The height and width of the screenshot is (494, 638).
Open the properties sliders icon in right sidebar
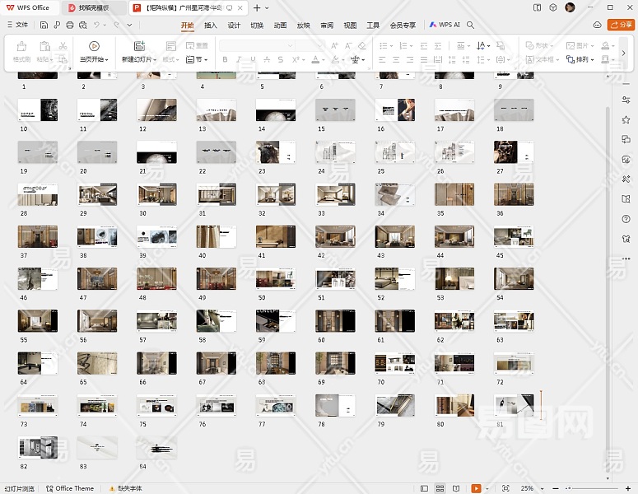[626, 99]
